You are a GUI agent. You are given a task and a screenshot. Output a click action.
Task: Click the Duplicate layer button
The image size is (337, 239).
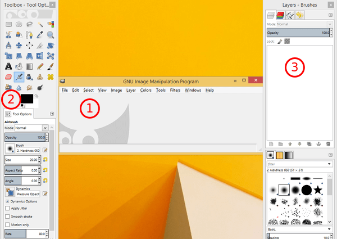point(309,144)
